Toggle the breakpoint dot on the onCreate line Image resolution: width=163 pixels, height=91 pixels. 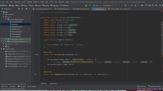click(37, 55)
